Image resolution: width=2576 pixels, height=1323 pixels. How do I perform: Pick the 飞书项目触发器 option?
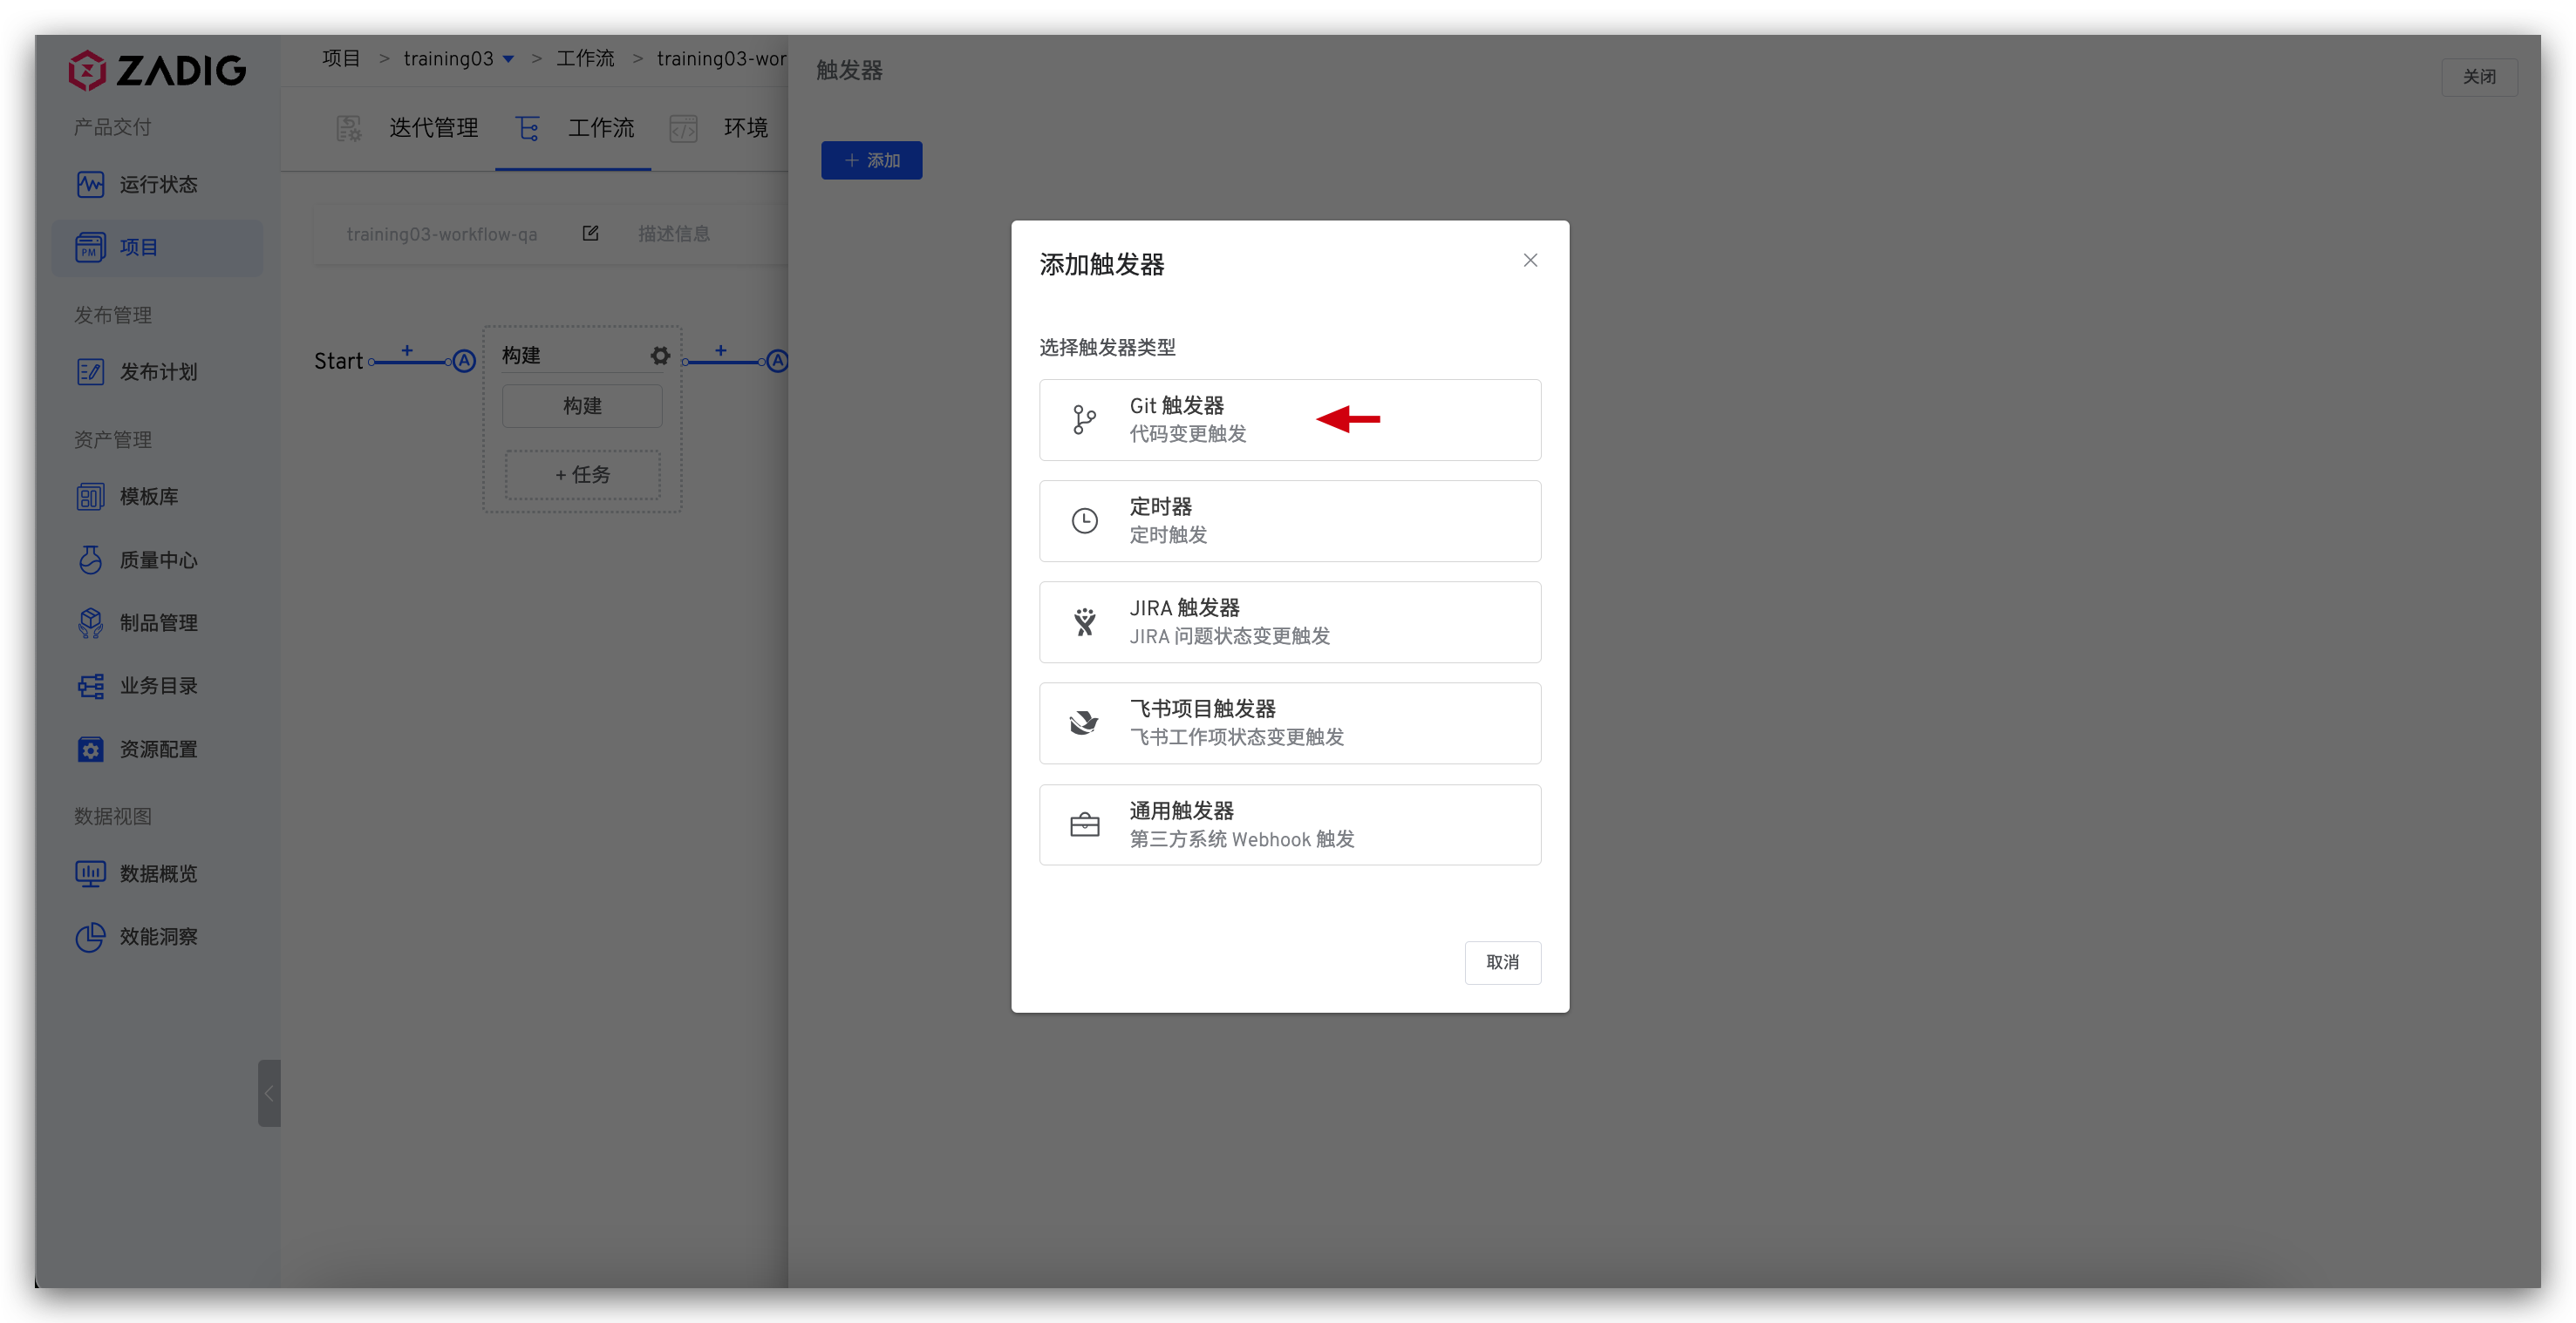tap(1289, 723)
